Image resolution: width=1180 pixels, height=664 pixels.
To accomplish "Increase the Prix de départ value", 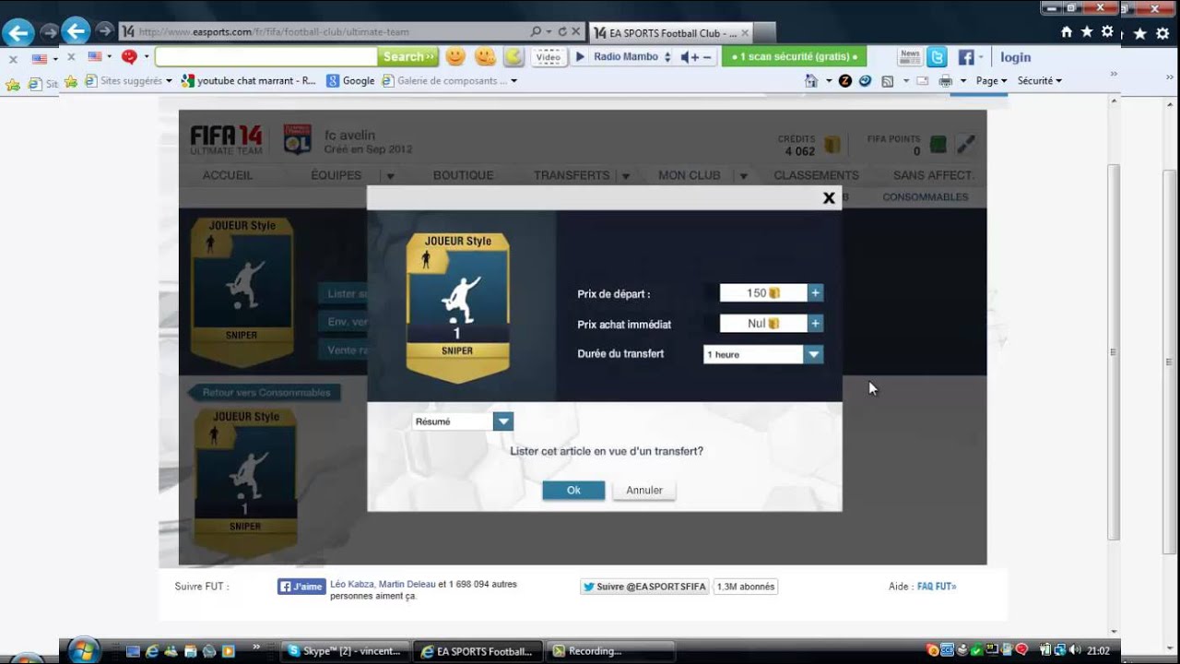I will (815, 293).
